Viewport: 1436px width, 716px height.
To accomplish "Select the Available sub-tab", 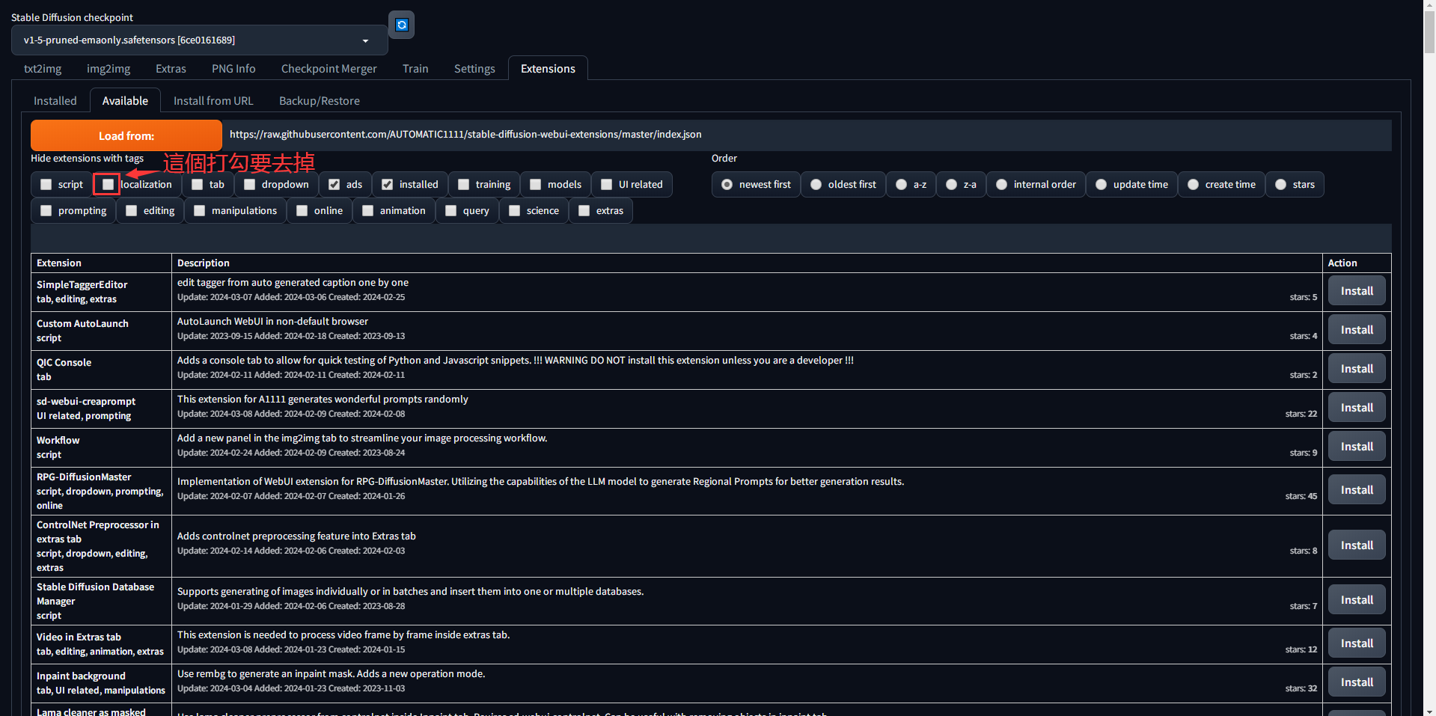I will pos(125,100).
